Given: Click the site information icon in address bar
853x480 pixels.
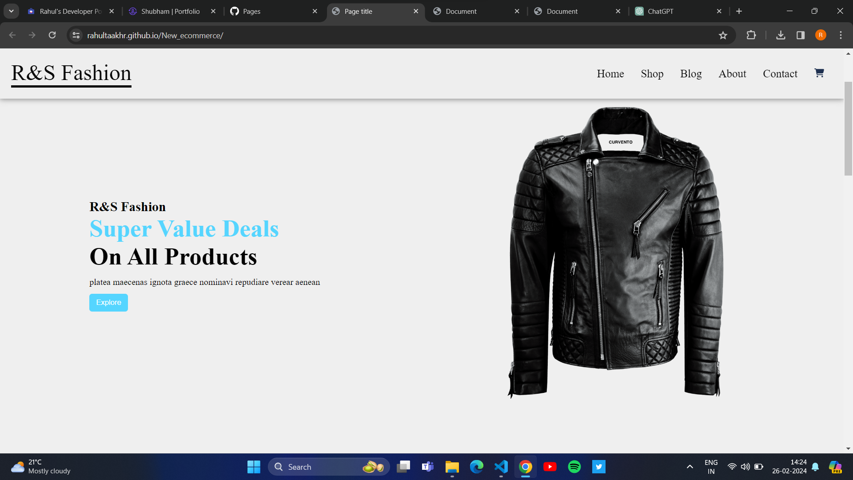Looking at the screenshot, I should click(x=76, y=35).
